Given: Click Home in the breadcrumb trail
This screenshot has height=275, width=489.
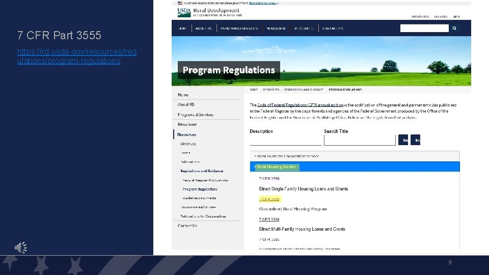Looking at the screenshot, I should [254, 90].
